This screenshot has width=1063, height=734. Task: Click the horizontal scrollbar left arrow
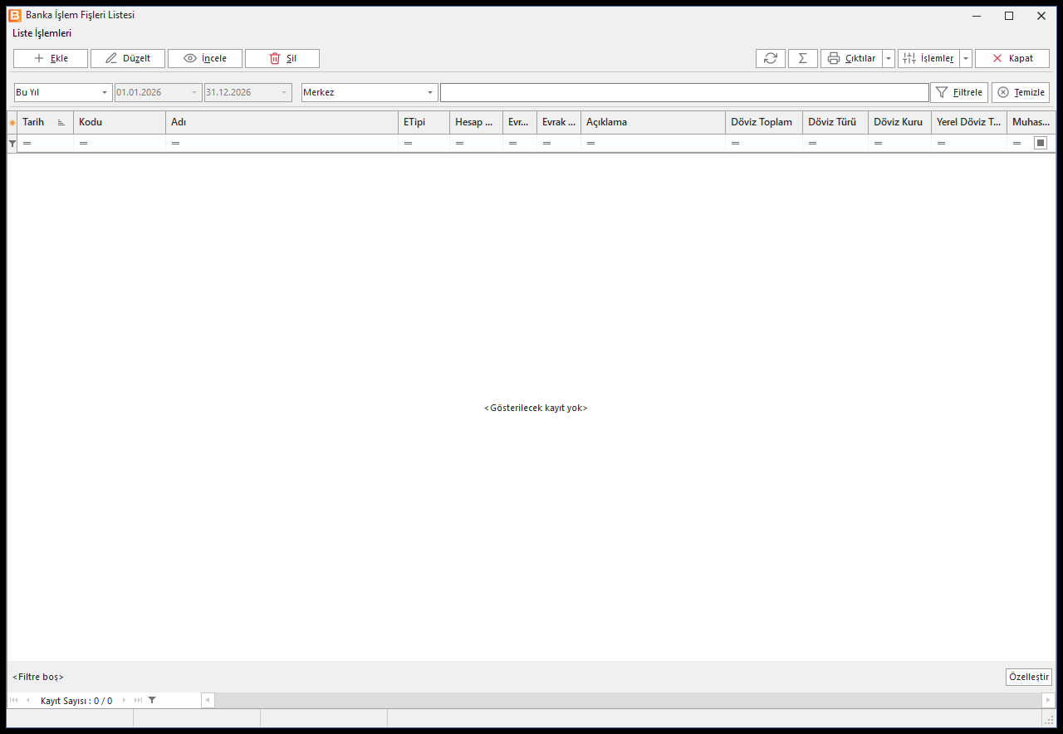click(x=208, y=700)
